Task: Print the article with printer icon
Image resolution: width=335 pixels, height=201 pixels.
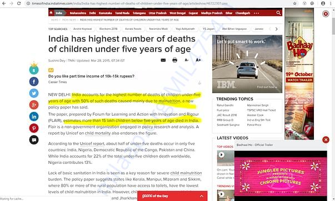Action: click(x=175, y=60)
